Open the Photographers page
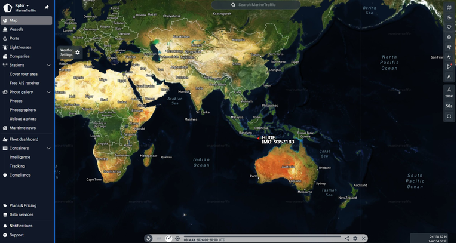The width and height of the screenshot is (457, 243). click(x=23, y=110)
